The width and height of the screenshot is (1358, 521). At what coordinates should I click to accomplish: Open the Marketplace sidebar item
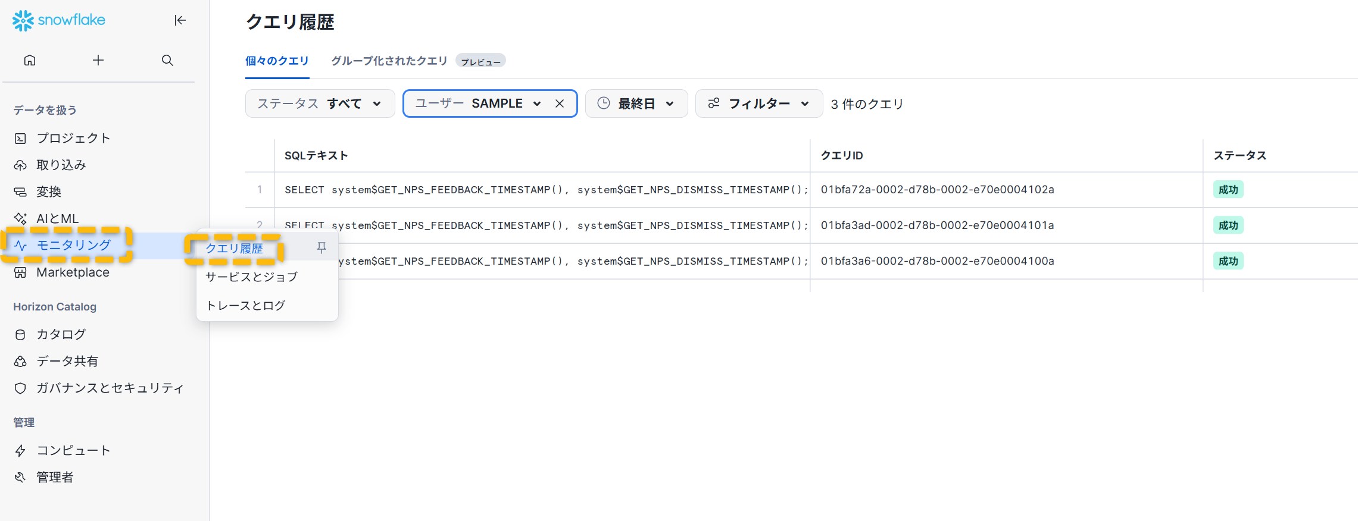pyautogui.click(x=73, y=272)
